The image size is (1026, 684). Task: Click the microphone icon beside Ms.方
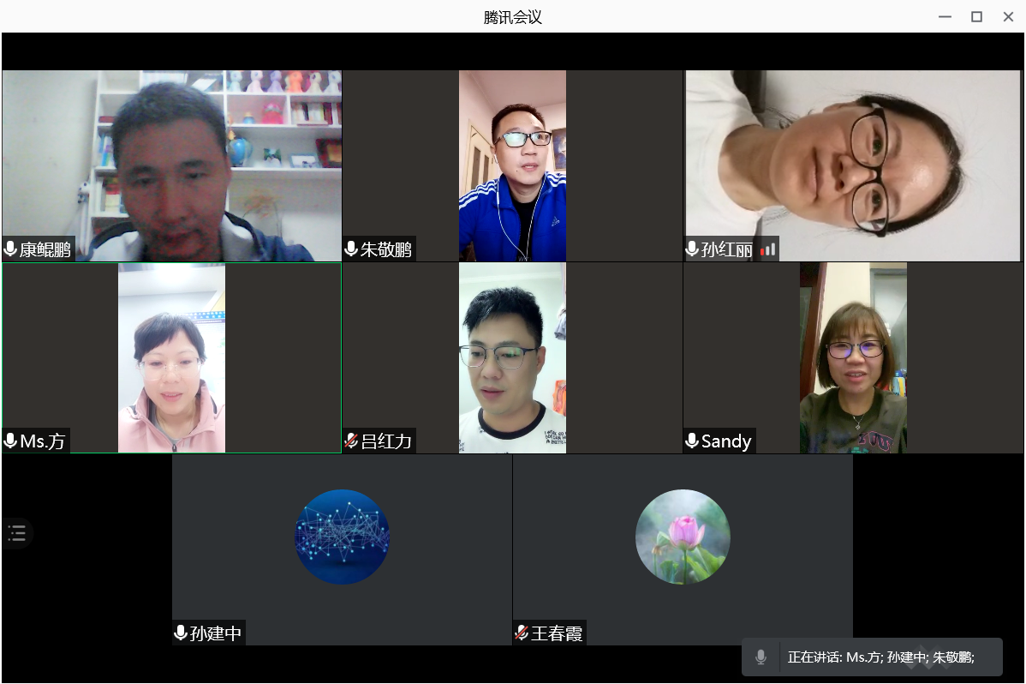point(10,441)
